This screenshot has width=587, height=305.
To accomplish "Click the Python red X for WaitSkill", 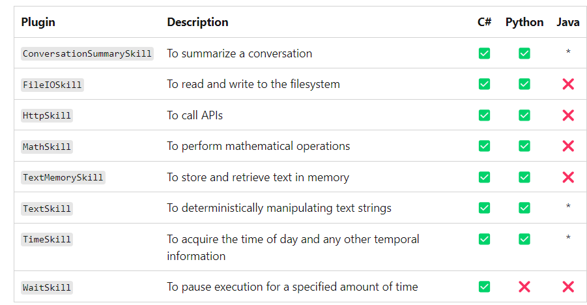I will tap(524, 287).
